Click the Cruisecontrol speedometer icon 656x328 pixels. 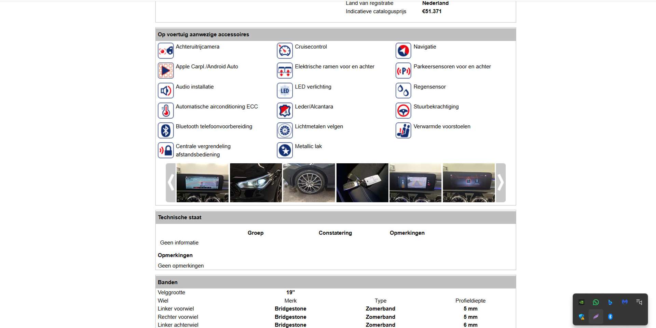click(x=285, y=51)
